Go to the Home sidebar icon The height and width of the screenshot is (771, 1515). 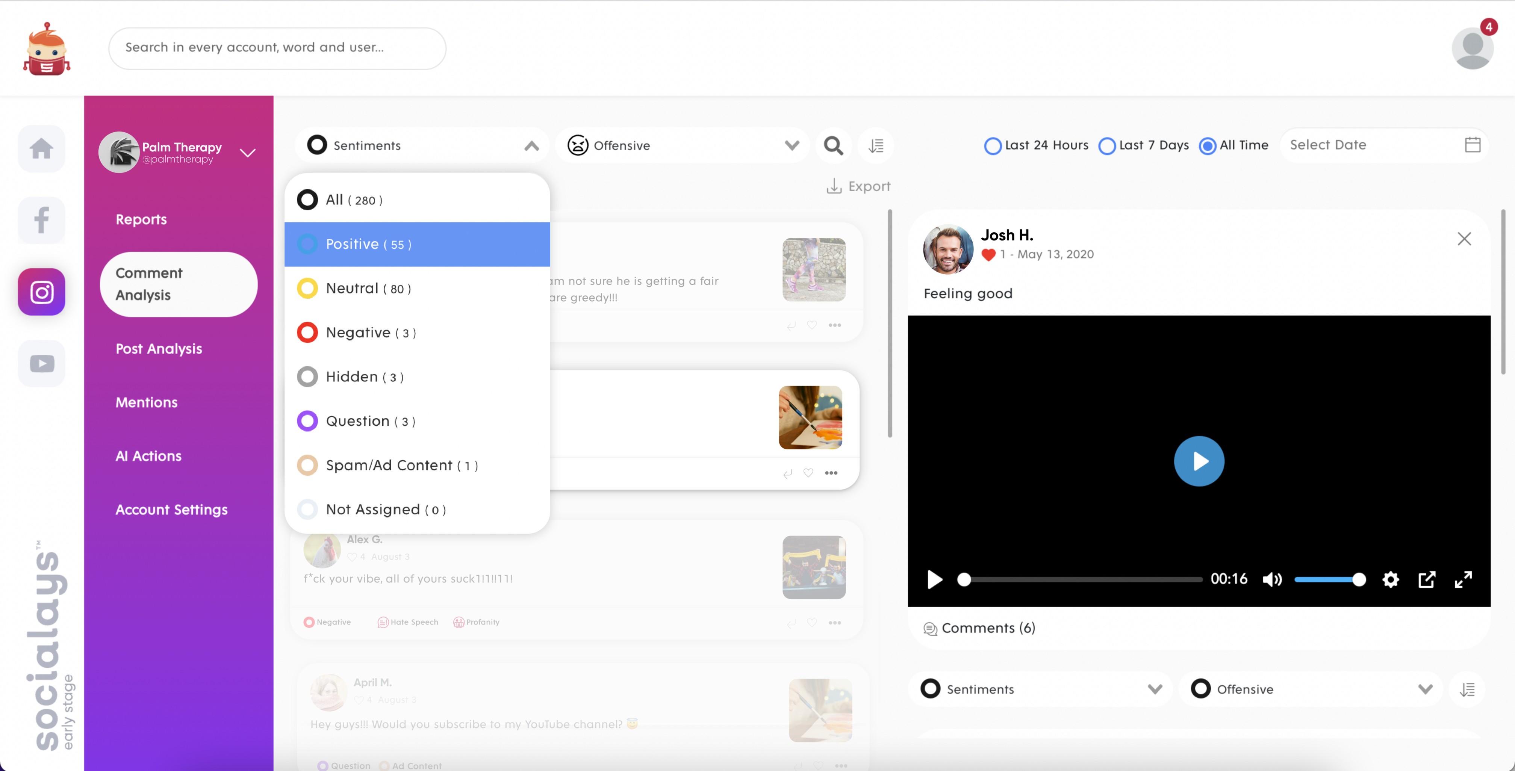(x=41, y=148)
